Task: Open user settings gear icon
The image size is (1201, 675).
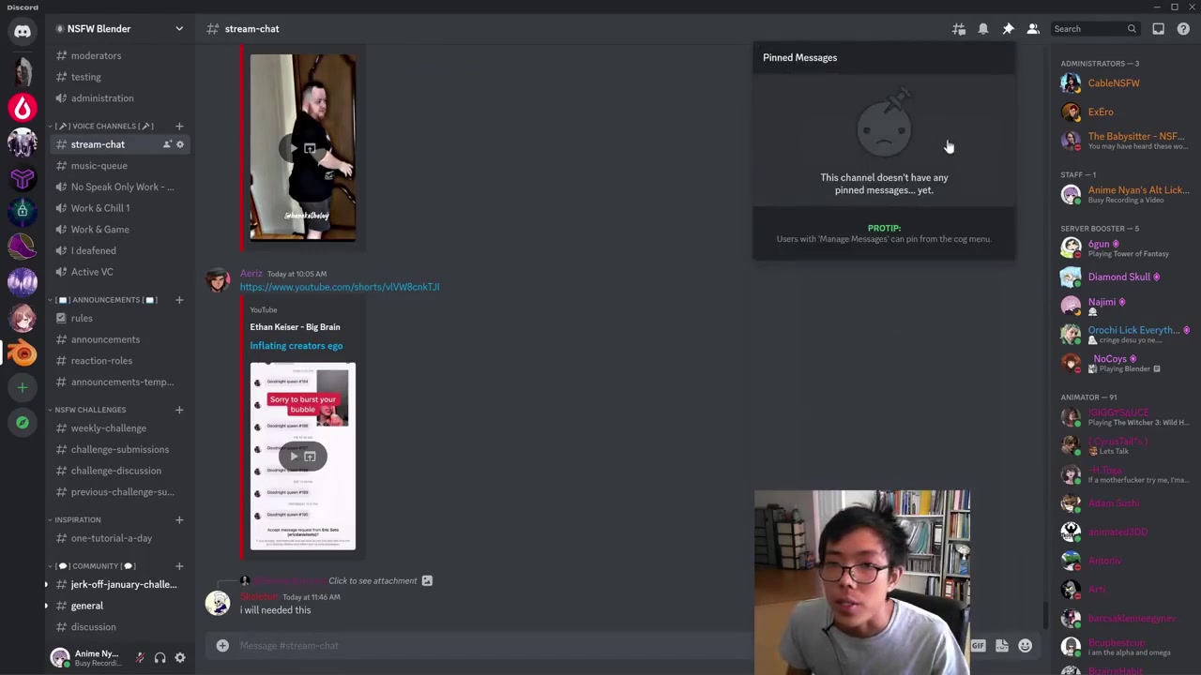Action: click(180, 658)
